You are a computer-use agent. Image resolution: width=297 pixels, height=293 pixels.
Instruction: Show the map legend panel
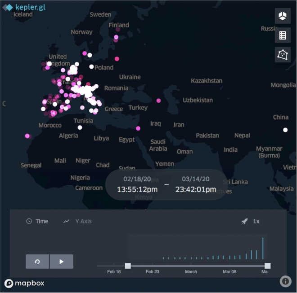point(283,35)
